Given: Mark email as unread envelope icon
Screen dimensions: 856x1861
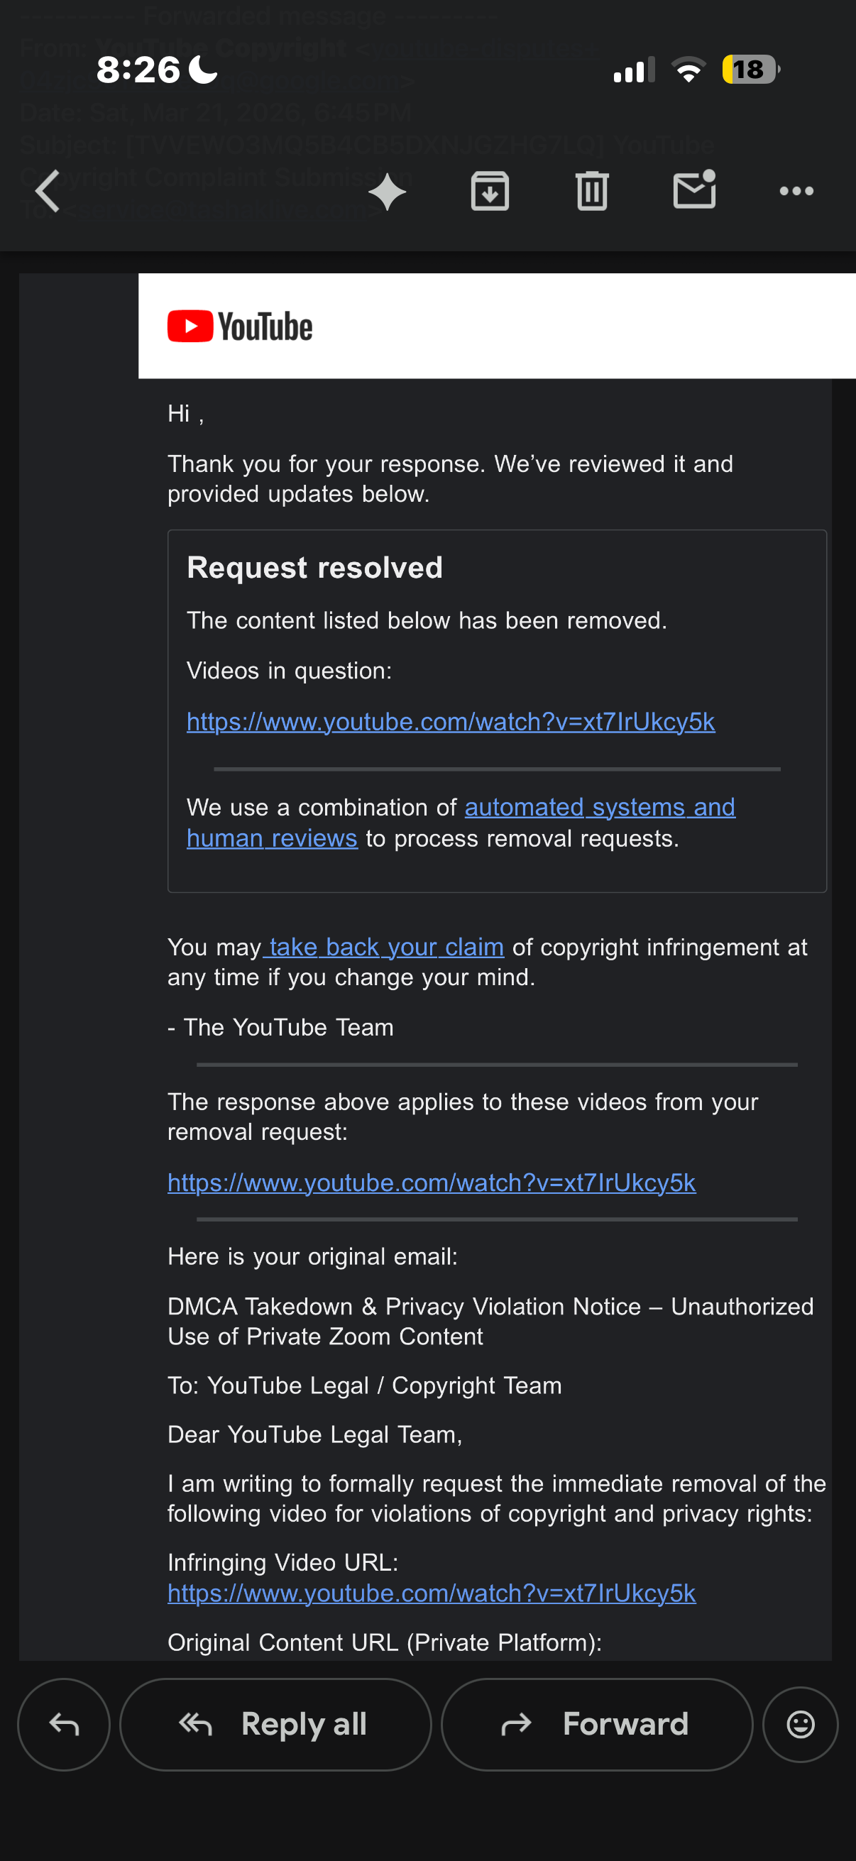Looking at the screenshot, I should [694, 190].
